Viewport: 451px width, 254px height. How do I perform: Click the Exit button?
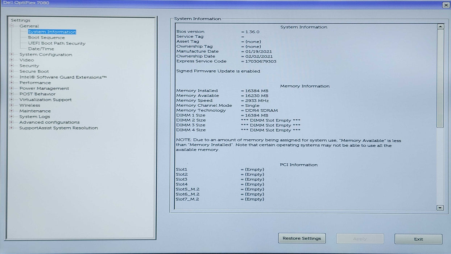pyautogui.click(x=418, y=239)
